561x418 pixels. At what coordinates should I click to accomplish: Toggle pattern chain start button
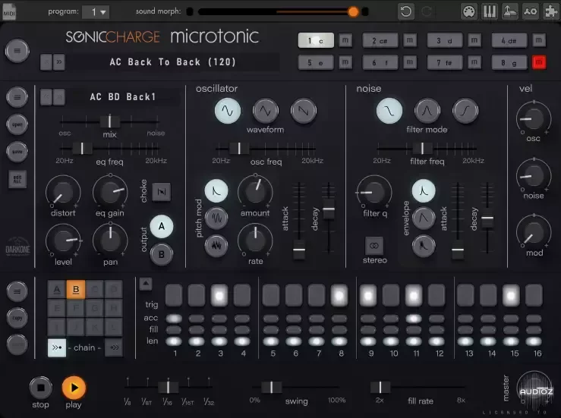(x=57, y=347)
